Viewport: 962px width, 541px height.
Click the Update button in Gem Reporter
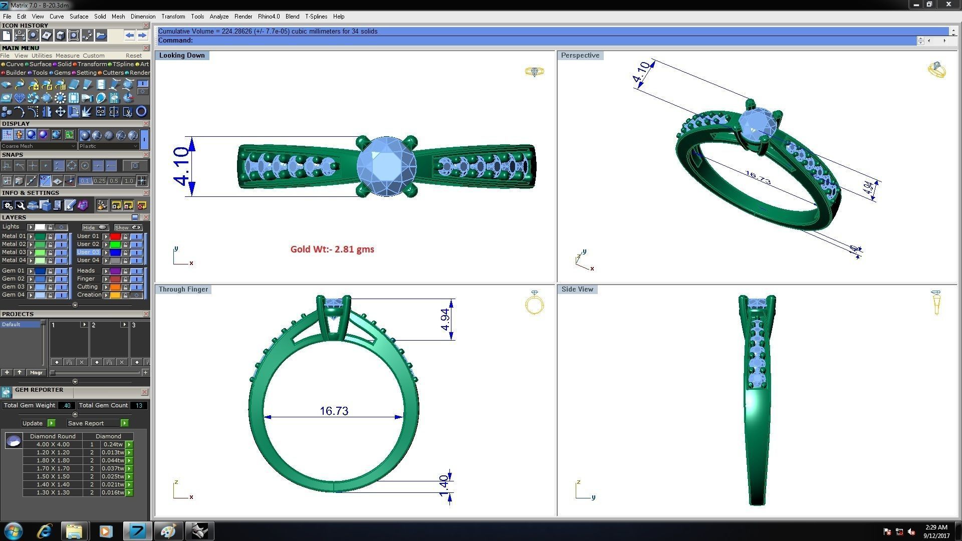(33, 423)
